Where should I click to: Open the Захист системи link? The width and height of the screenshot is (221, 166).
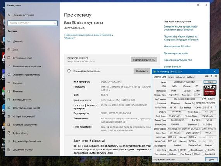[x=172, y=67]
